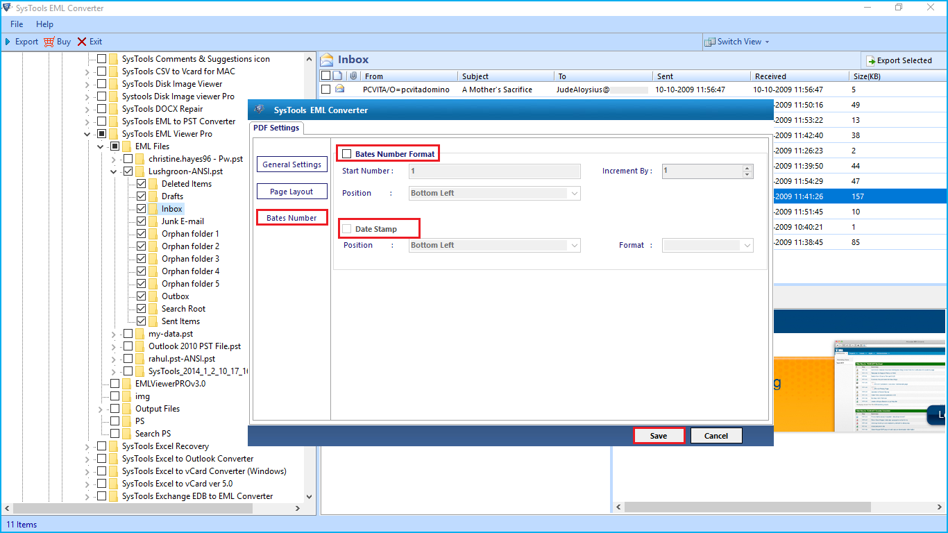Viewport: 948px width, 533px height.
Task: Open Bates Number section
Action: coord(291,218)
